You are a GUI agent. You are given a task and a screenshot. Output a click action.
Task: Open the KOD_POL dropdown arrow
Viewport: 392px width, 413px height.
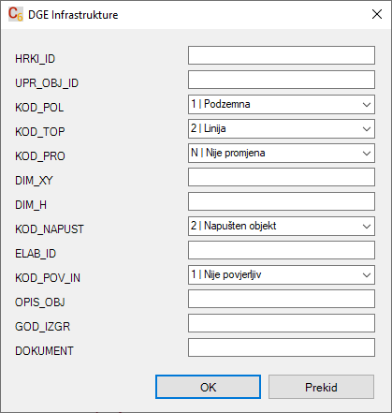point(367,105)
